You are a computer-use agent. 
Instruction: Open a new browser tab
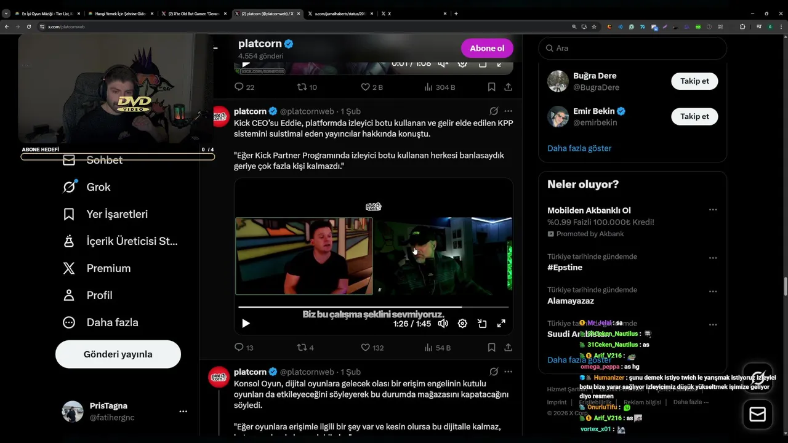point(456,14)
